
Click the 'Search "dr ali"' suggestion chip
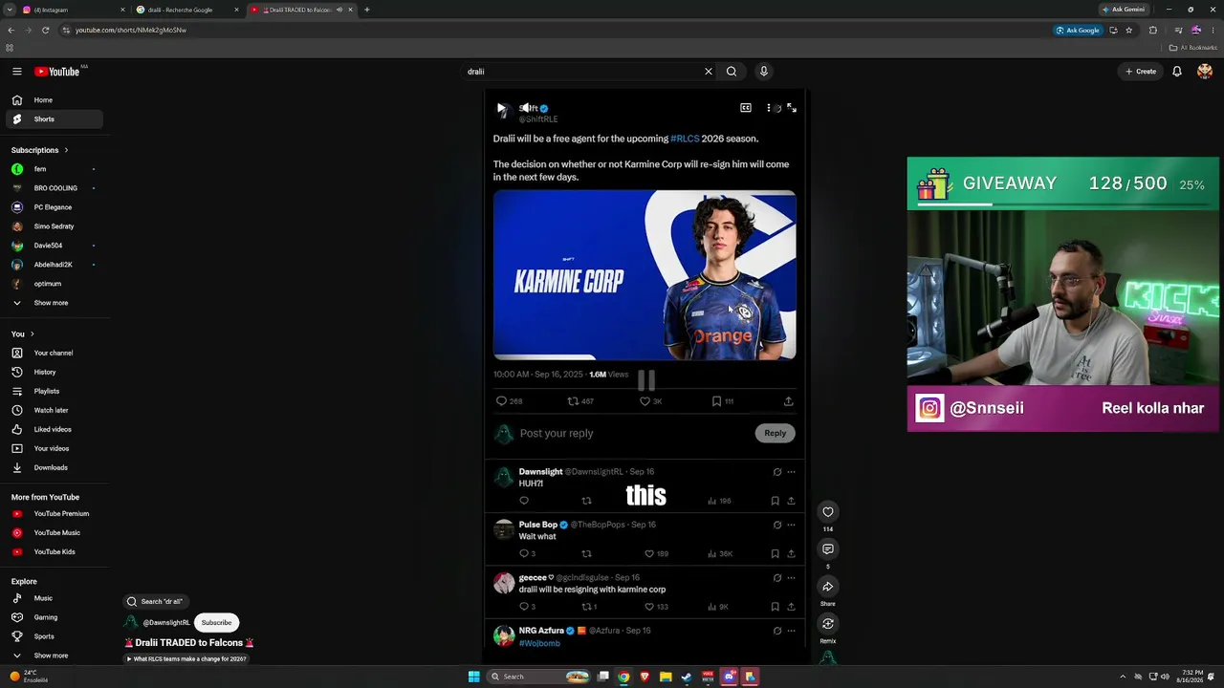155,602
